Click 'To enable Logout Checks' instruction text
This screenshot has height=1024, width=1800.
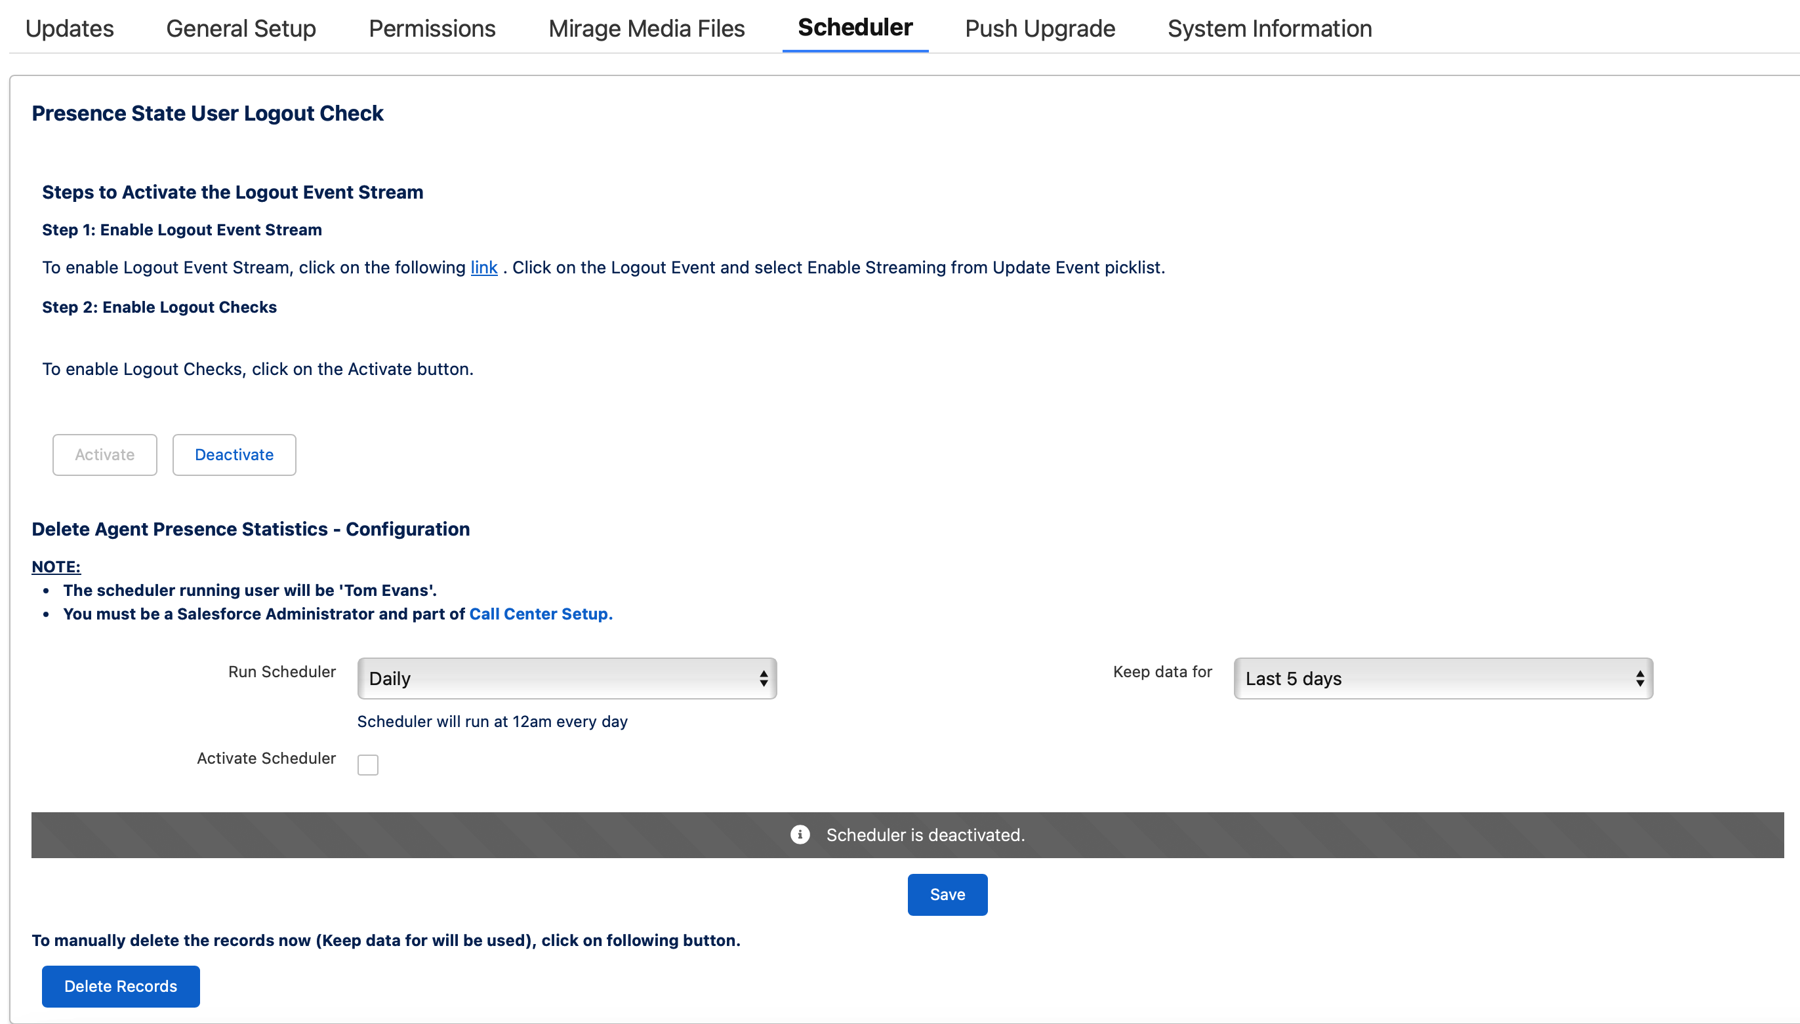pos(258,368)
